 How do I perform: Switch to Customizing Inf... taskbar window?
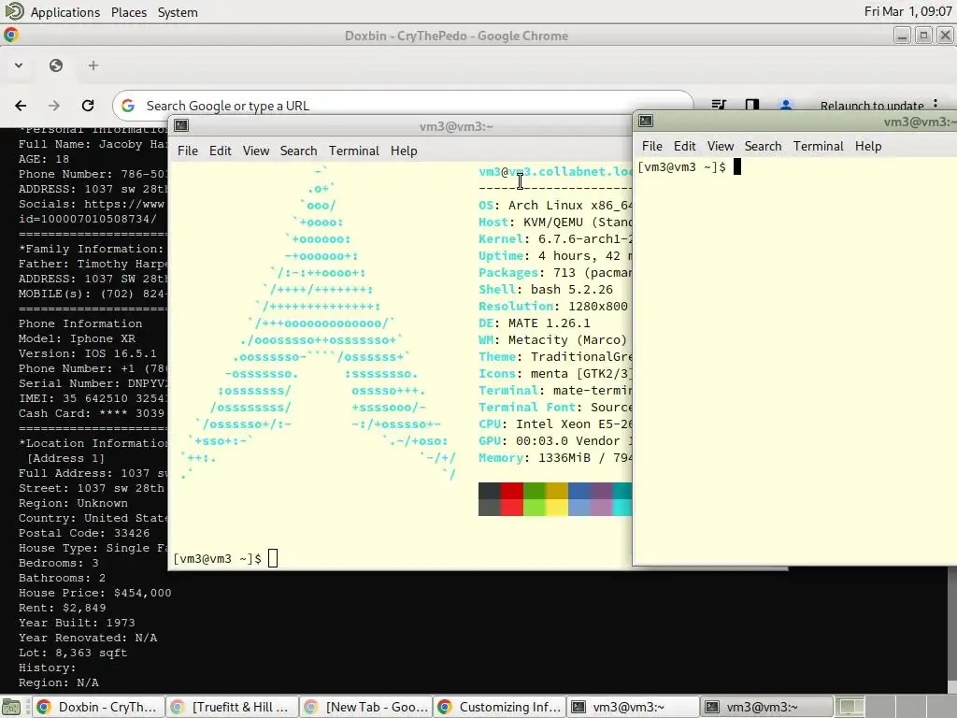500,707
